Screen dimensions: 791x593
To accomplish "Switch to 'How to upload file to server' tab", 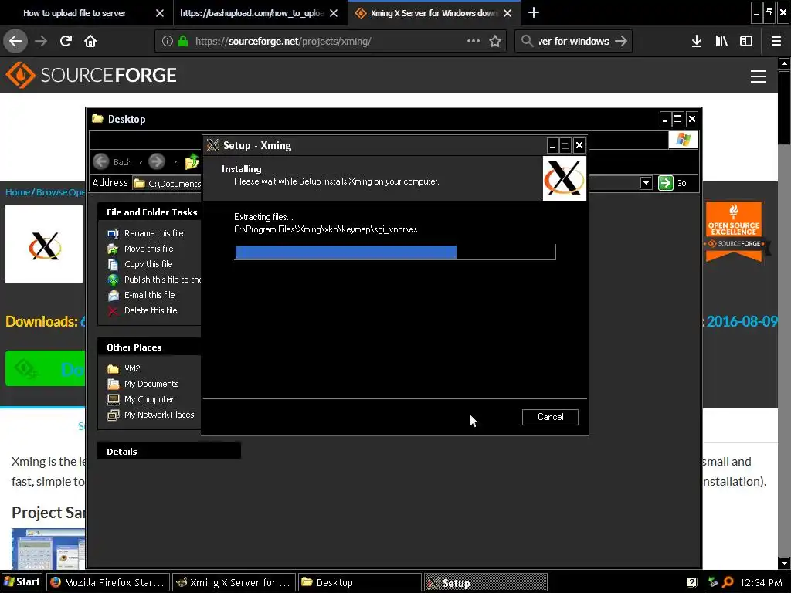I will tap(74, 13).
